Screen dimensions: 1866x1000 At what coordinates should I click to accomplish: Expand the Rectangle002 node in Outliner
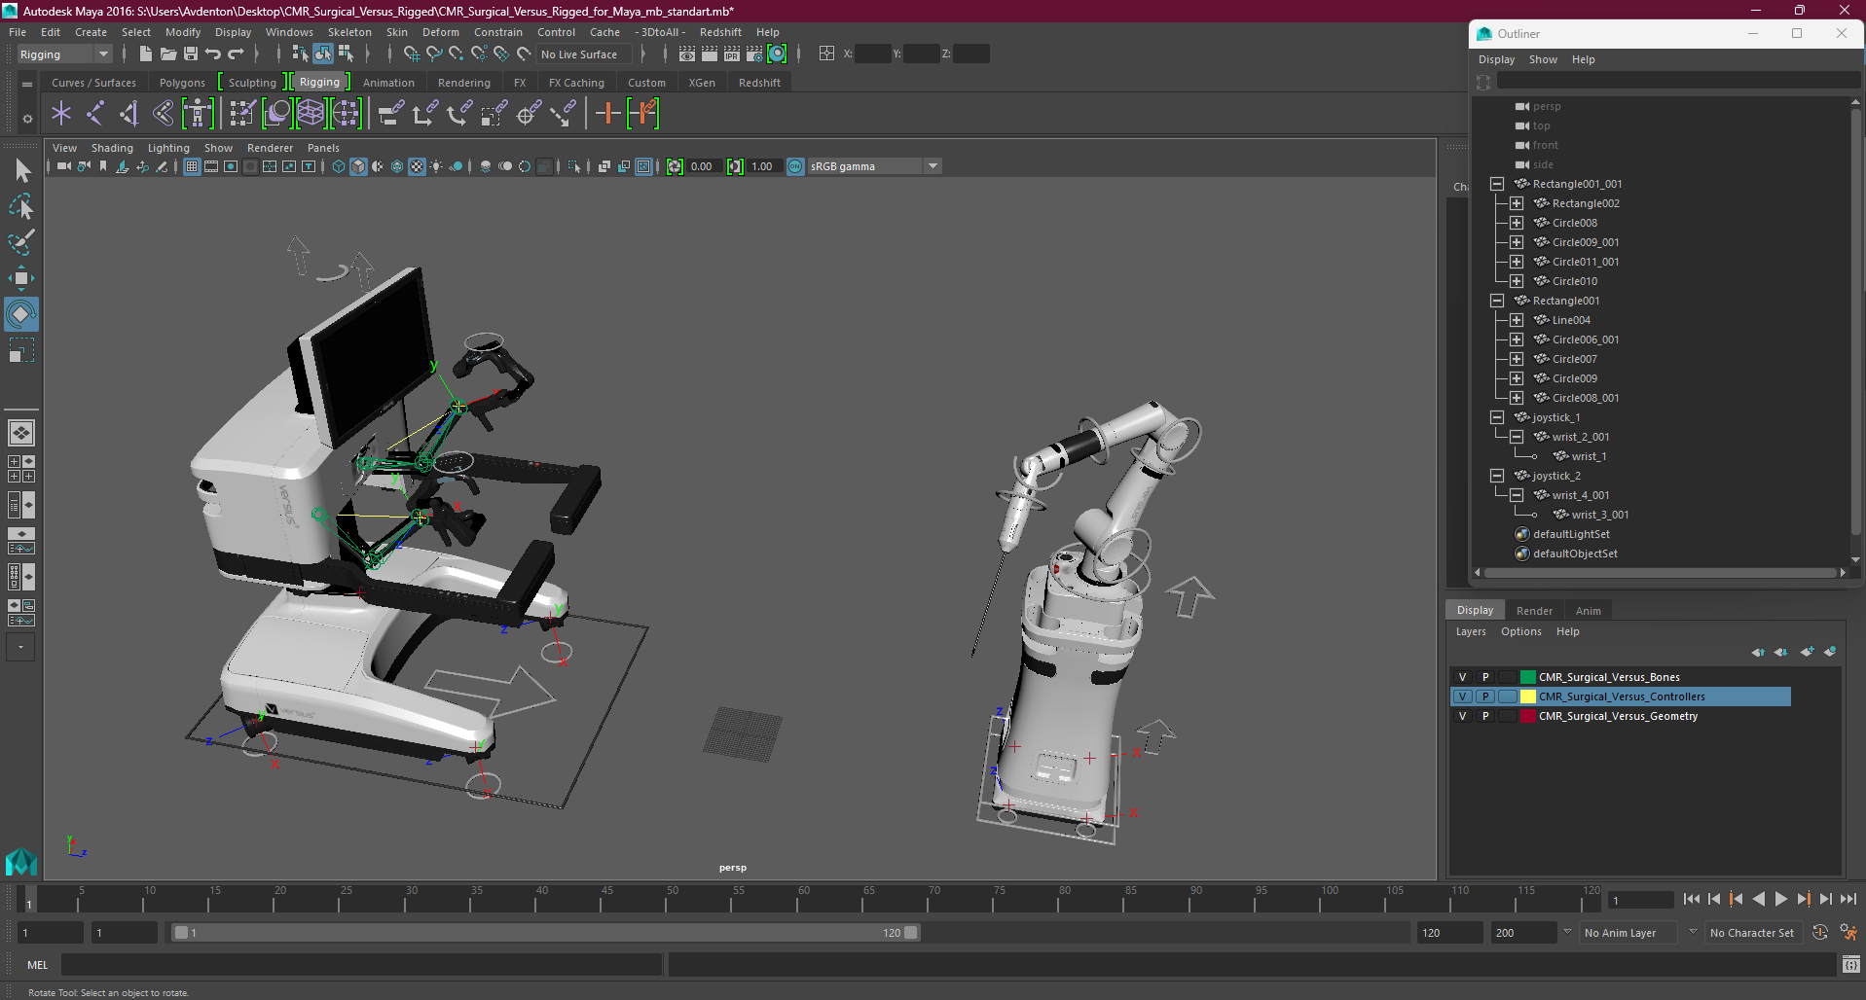click(x=1517, y=203)
